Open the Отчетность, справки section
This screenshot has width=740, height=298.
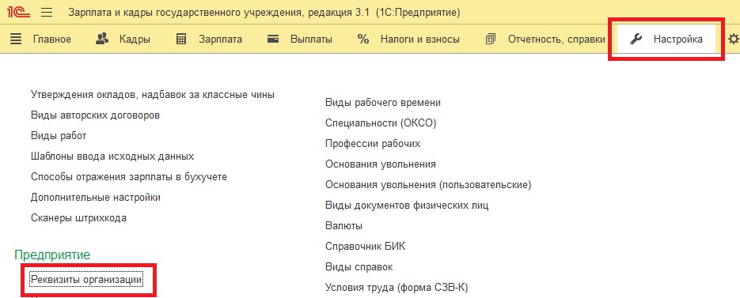pyautogui.click(x=556, y=40)
